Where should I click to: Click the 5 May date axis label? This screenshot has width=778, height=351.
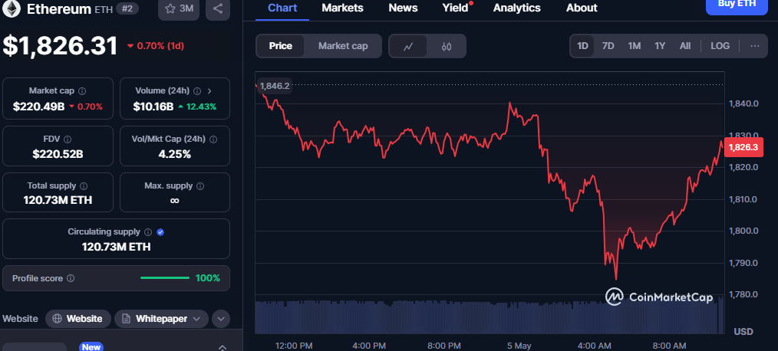[519, 345]
